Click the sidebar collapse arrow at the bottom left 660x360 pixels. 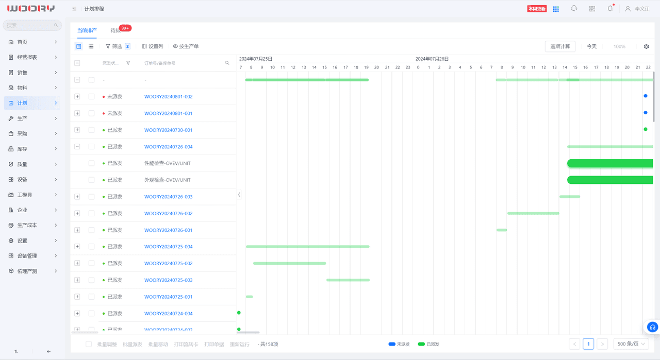click(x=49, y=351)
